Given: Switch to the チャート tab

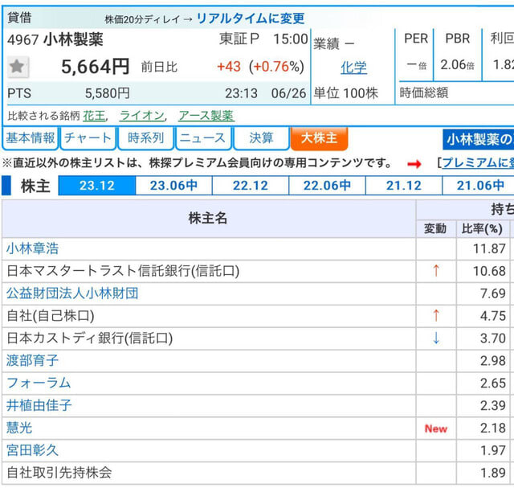Looking at the screenshot, I should [88, 137].
